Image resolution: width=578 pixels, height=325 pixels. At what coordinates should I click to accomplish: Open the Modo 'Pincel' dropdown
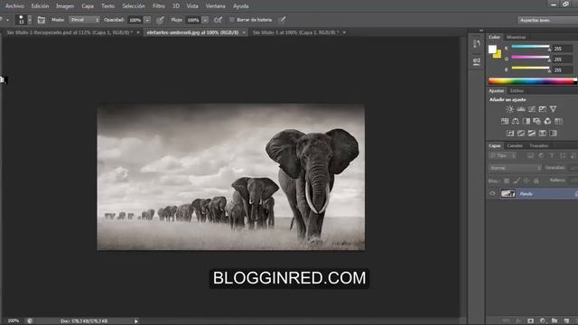click(x=84, y=20)
